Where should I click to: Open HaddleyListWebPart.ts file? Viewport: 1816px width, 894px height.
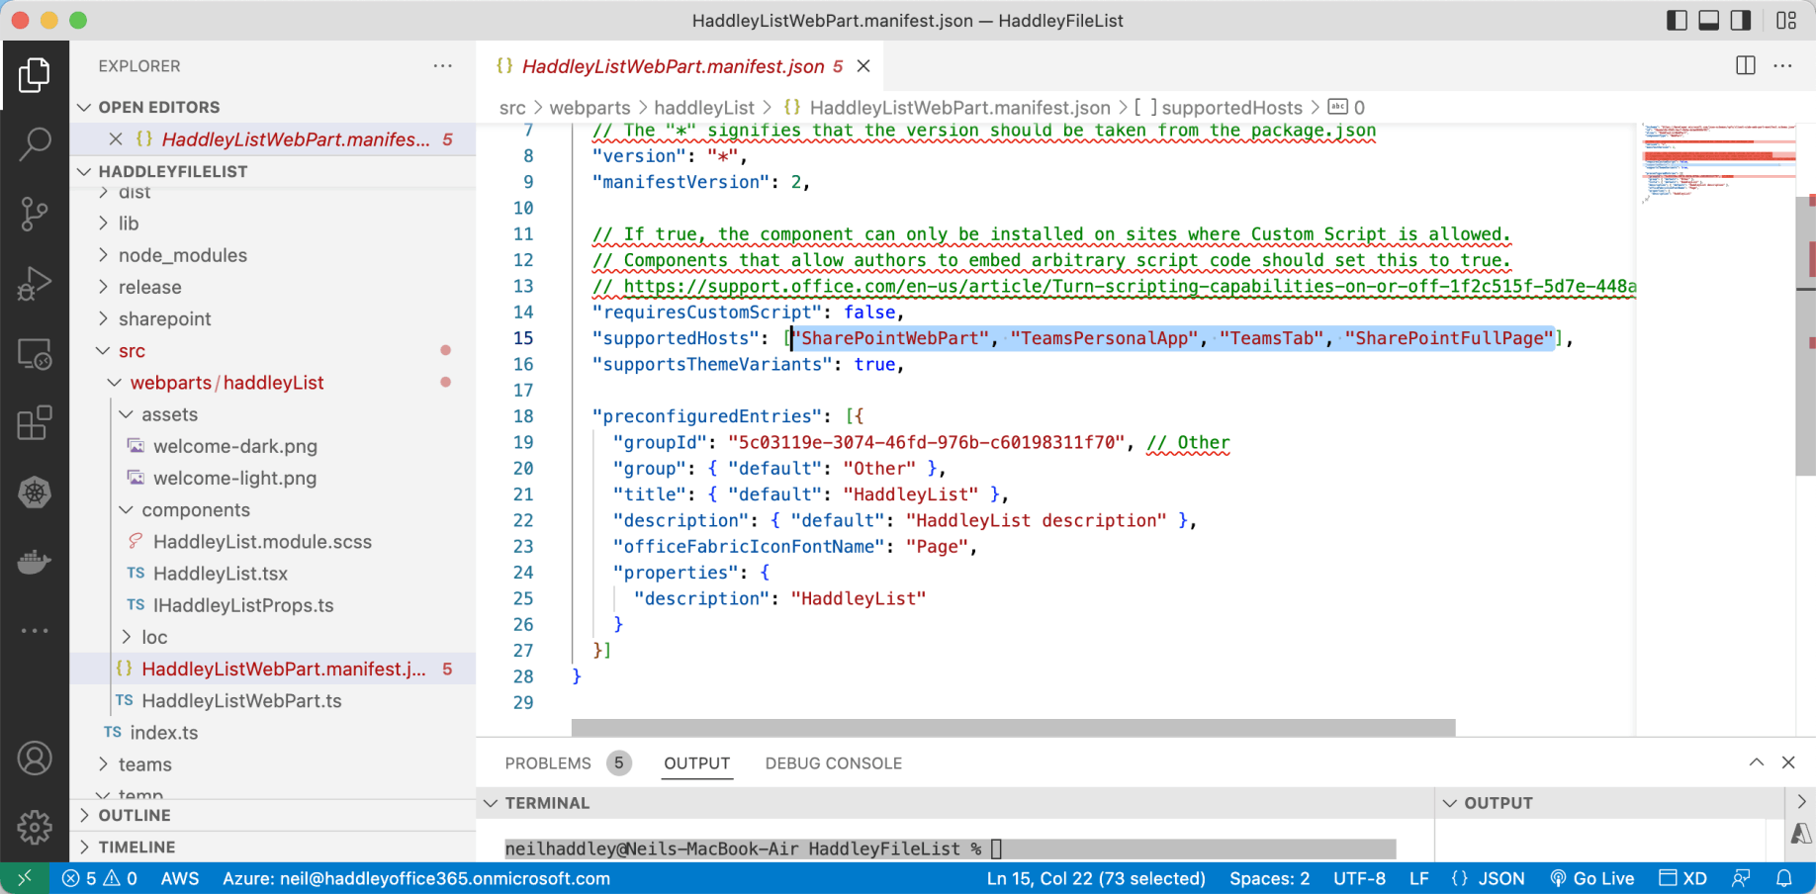(241, 701)
